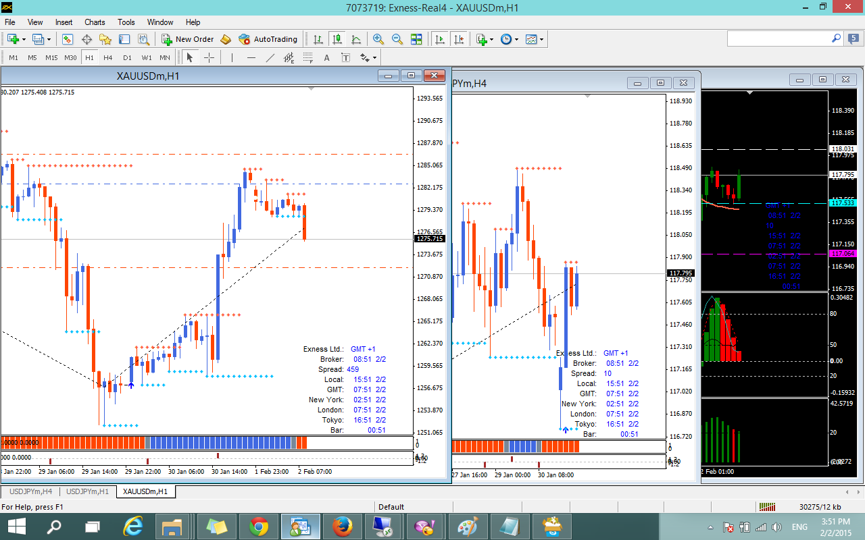The height and width of the screenshot is (540, 865).
Task: Open the Help menu
Action: (193, 22)
